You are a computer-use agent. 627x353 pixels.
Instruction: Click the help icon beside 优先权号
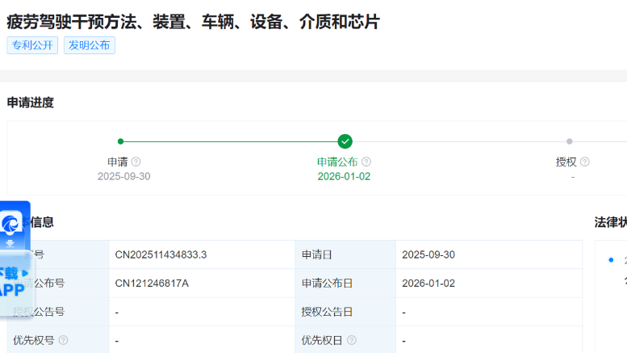pos(64,340)
